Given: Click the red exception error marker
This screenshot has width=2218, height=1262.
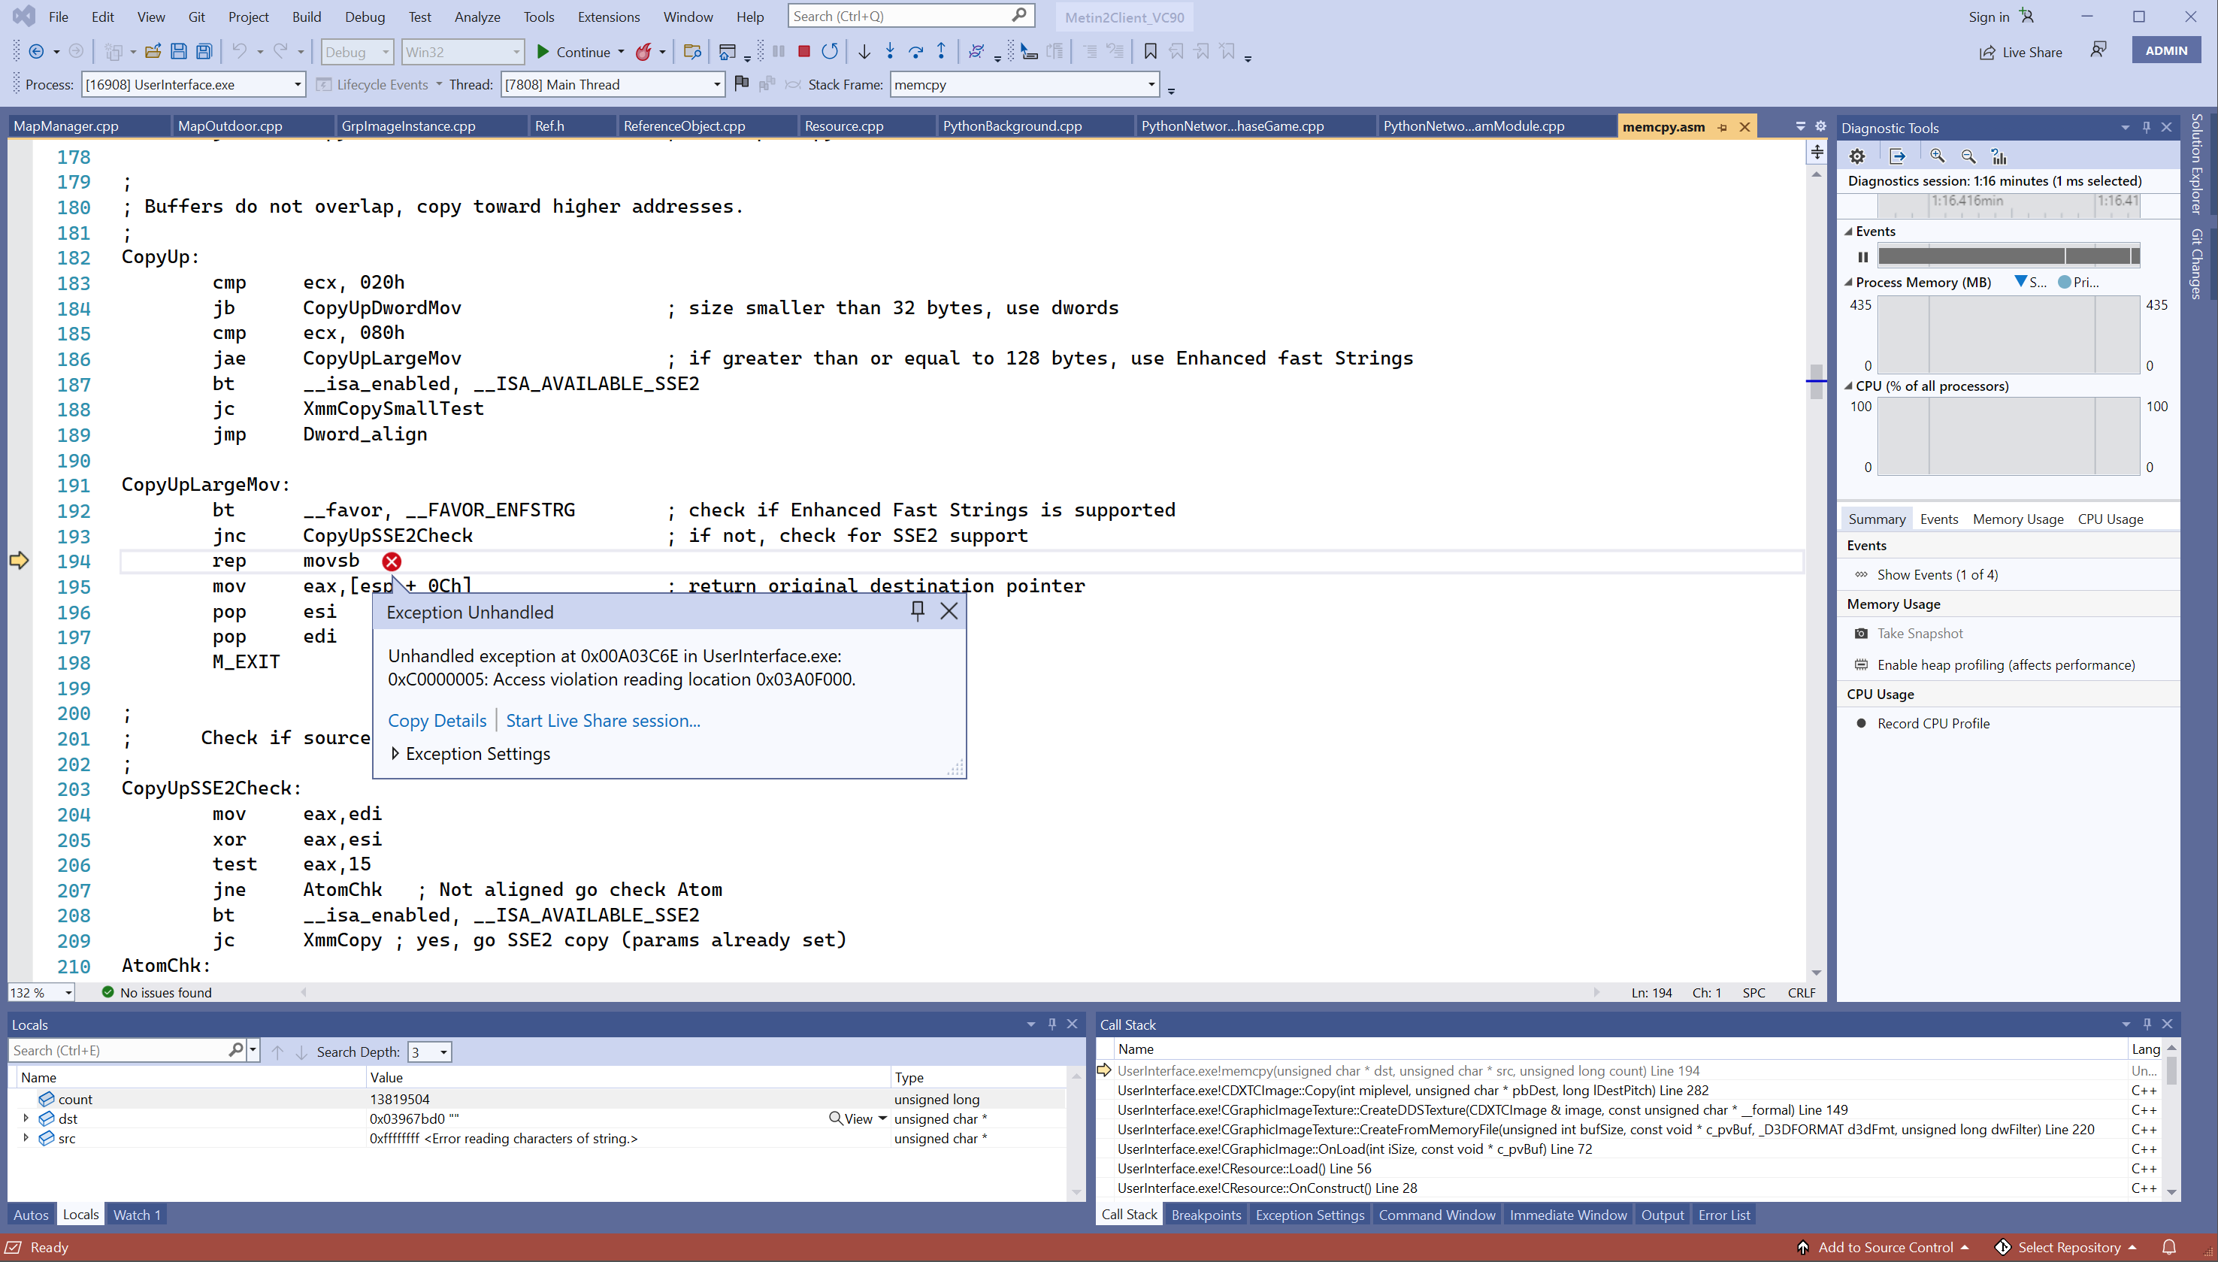Looking at the screenshot, I should 392,561.
